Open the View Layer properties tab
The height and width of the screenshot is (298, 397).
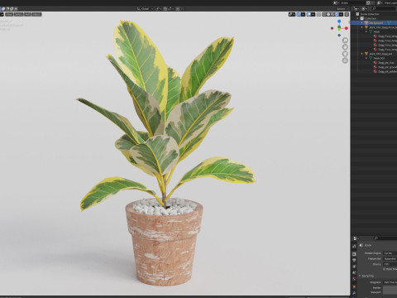click(354, 267)
